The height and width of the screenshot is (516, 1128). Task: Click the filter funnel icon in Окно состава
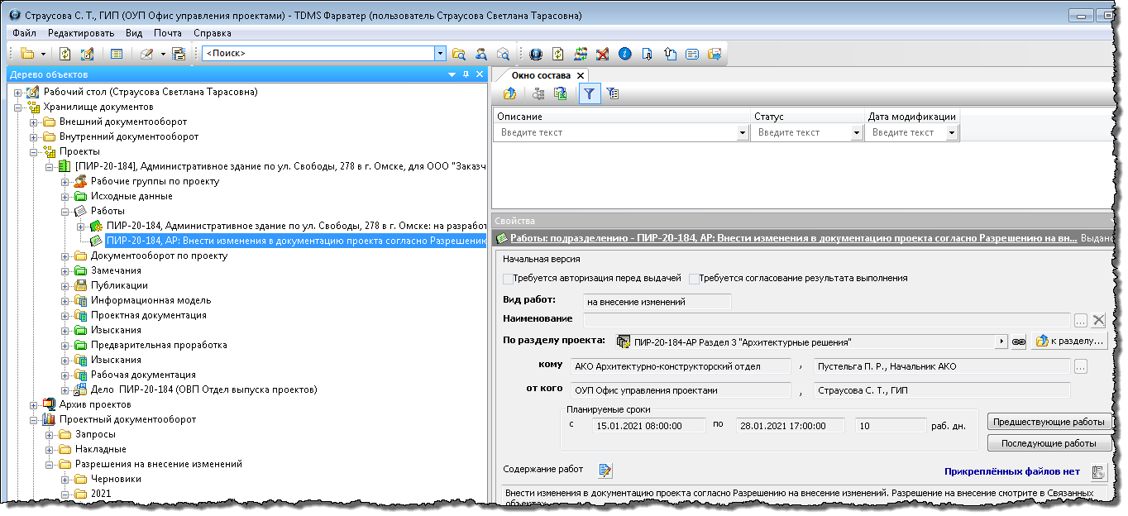click(x=588, y=94)
